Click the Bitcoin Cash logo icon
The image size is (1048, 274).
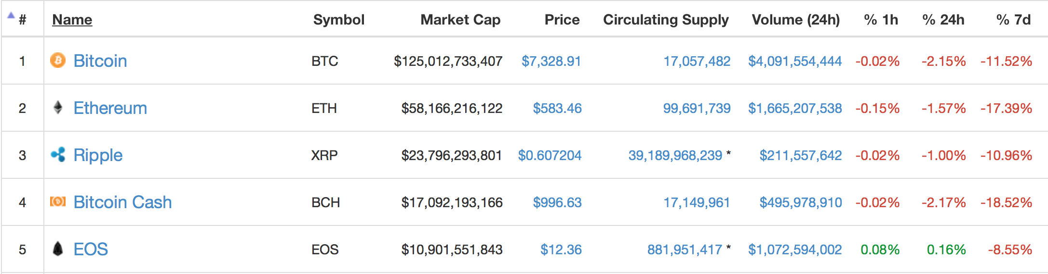[x=58, y=201]
